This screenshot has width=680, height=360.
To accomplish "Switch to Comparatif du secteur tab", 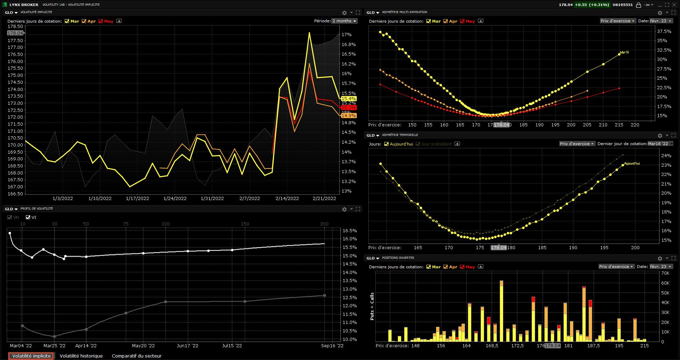I will [x=137, y=356].
